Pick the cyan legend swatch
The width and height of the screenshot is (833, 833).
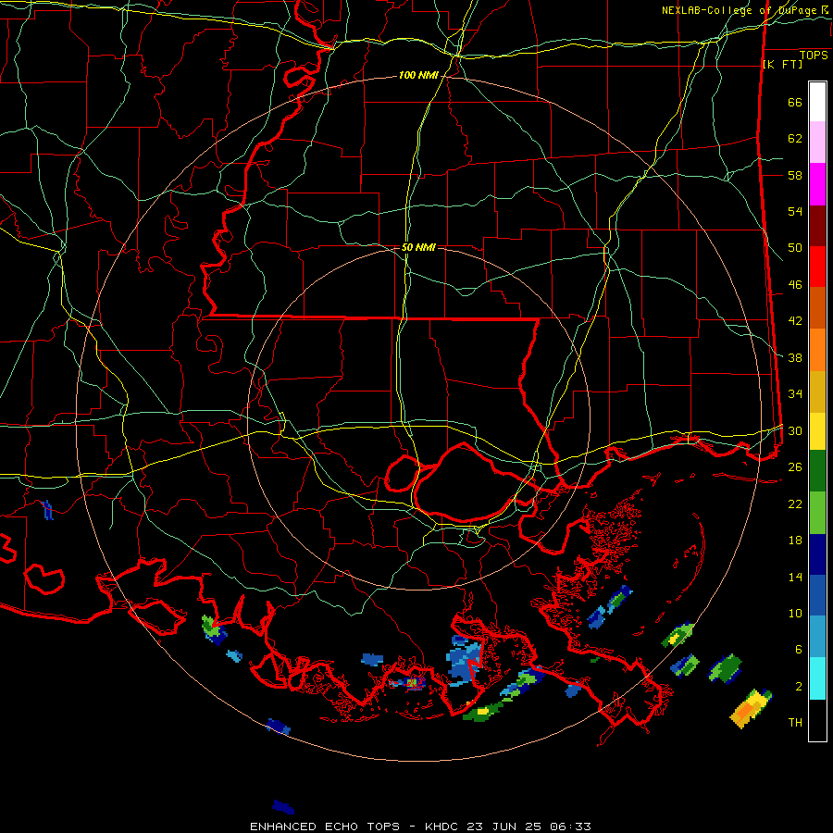(x=817, y=678)
